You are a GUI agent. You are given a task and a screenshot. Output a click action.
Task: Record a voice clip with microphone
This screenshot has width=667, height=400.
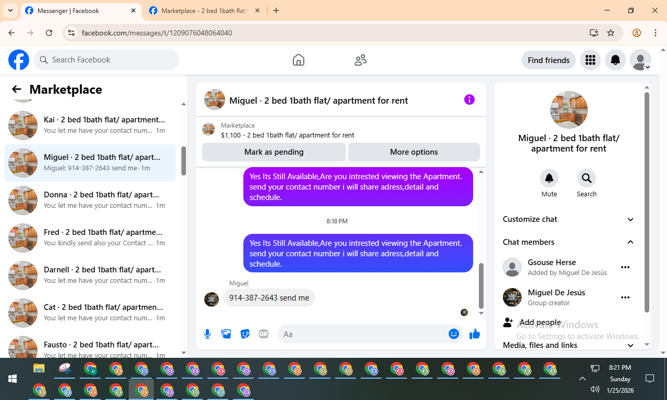click(207, 334)
